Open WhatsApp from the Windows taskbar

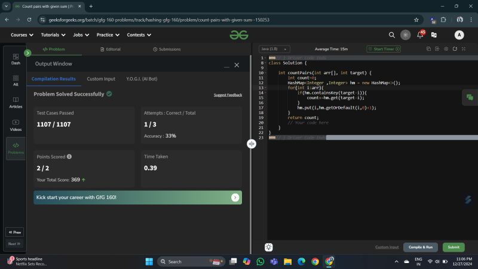pyautogui.click(x=261, y=262)
